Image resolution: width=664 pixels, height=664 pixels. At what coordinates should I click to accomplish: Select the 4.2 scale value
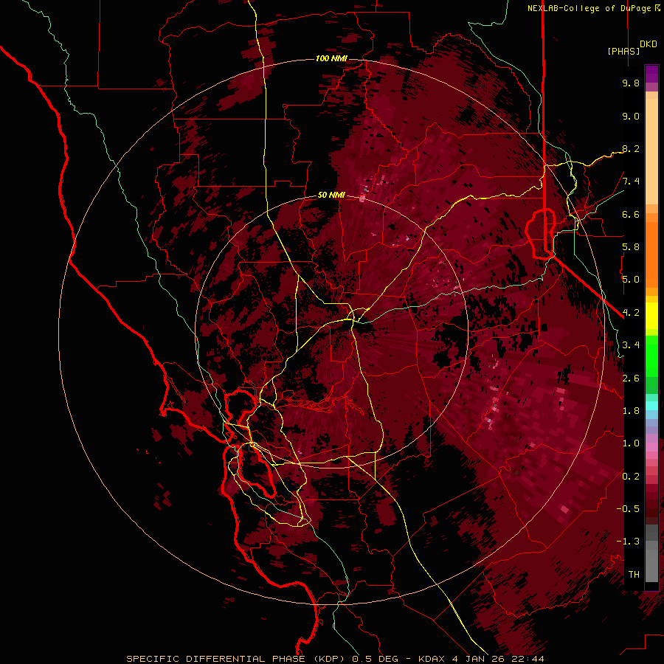tap(631, 313)
